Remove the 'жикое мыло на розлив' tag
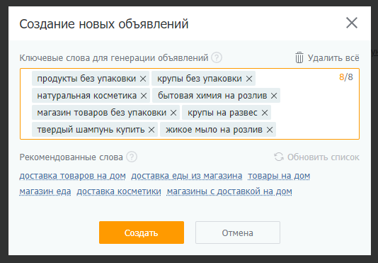 (x=270, y=130)
